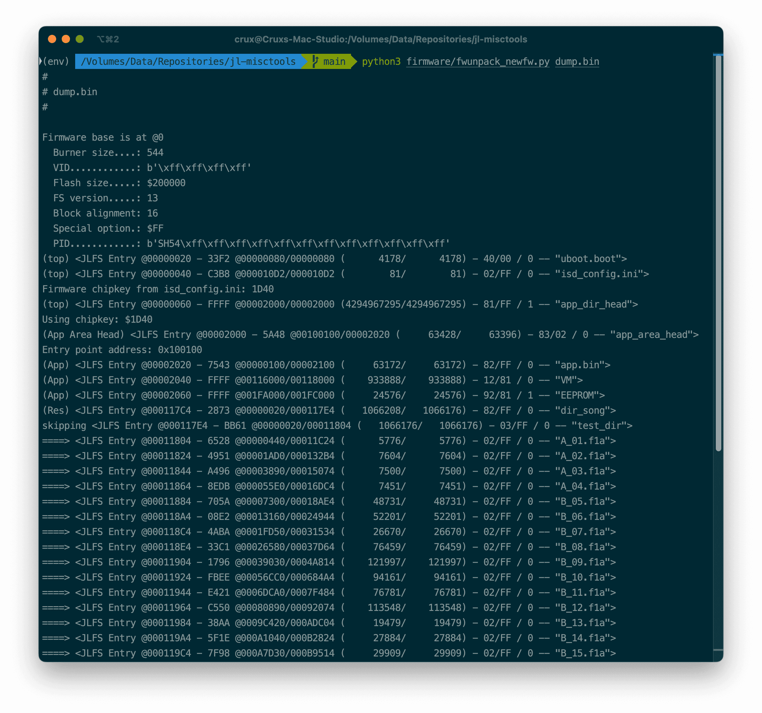The image size is (762, 713).
Task: Click the prompt mark arrow before (env)
Action: pyautogui.click(x=41, y=61)
